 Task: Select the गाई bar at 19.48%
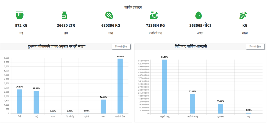36,102
